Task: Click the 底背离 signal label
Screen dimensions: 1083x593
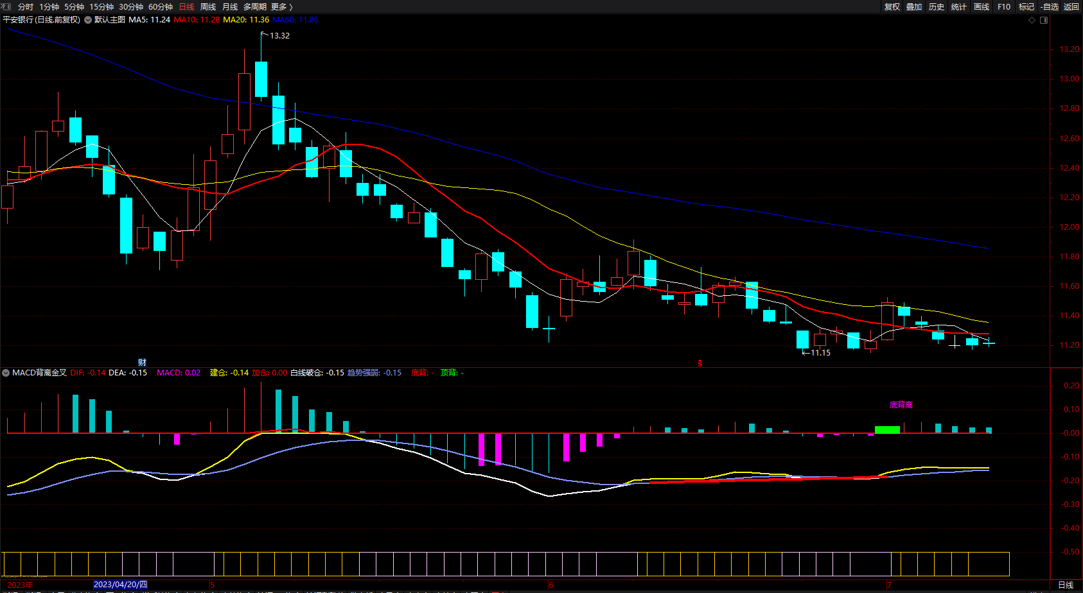Action: pyautogui.click(x=901, y=405)
